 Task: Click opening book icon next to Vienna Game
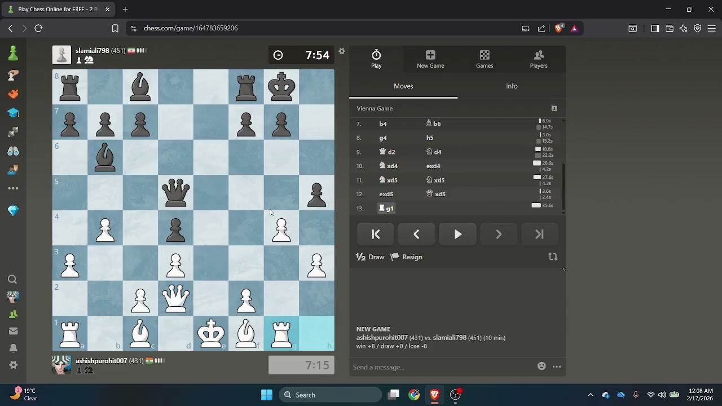554,108
